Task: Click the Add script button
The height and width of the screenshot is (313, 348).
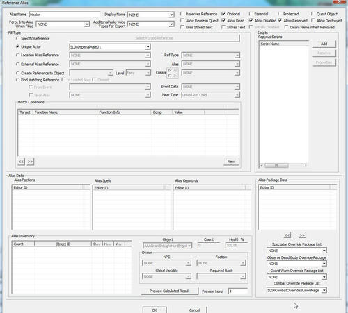Action: point(324,44)
